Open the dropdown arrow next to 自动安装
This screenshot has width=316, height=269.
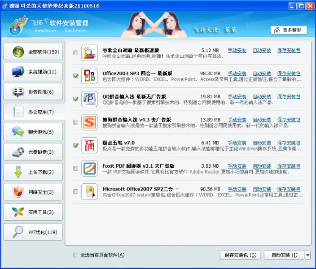(307, 255)
